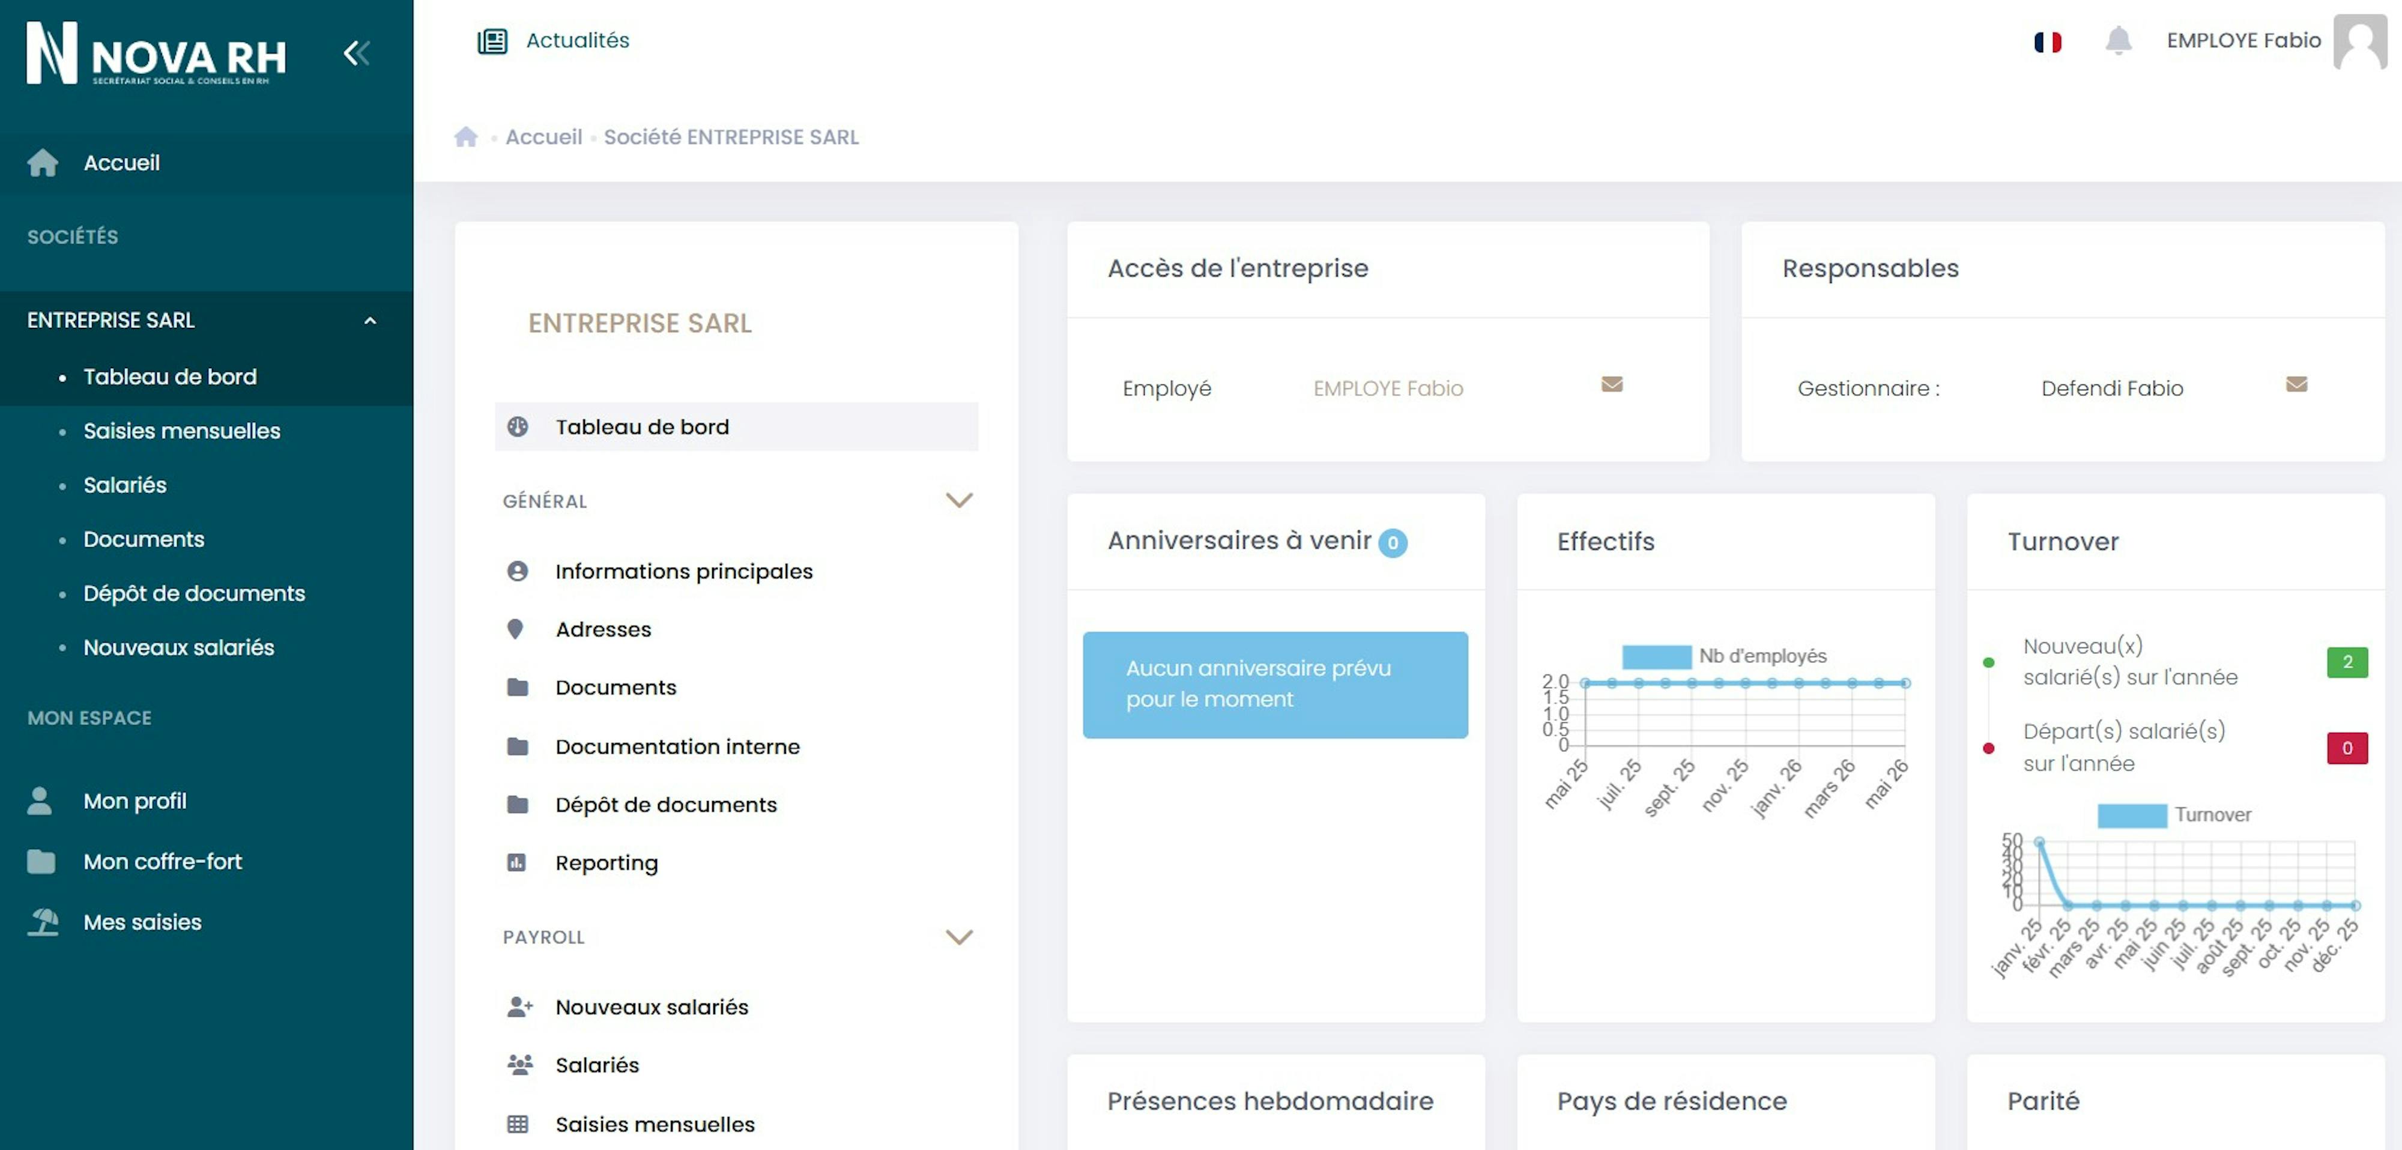Click the French flag language icon
The image size is (2402, 1150).
point(2047,42)
